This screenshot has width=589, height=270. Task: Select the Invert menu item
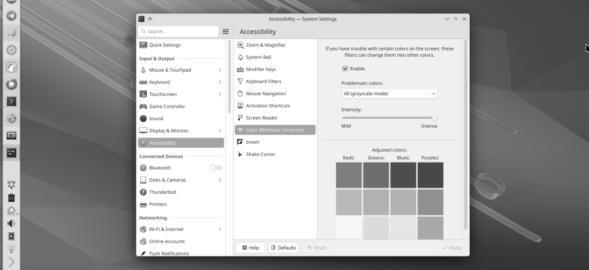pos(252,142)
